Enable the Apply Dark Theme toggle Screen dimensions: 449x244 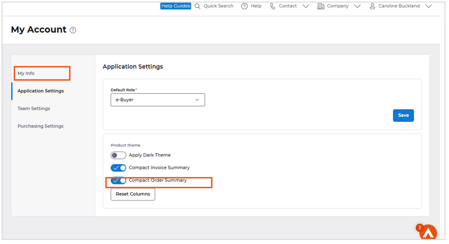pos(118,155)
